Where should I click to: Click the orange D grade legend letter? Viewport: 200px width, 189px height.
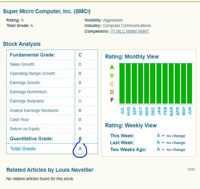(112, 92)
